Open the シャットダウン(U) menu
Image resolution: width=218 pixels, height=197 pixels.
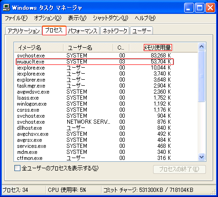point(110,18)
